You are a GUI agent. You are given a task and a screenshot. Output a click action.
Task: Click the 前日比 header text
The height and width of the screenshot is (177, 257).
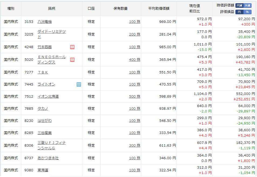(x=195, y=11)
